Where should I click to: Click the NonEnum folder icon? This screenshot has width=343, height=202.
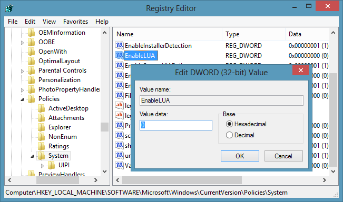41,137
